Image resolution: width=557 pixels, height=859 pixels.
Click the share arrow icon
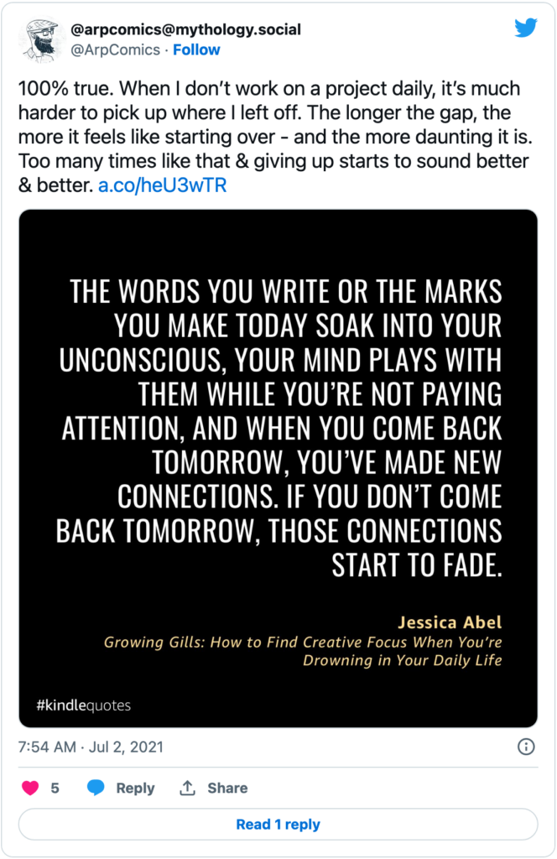click(187, 788)
